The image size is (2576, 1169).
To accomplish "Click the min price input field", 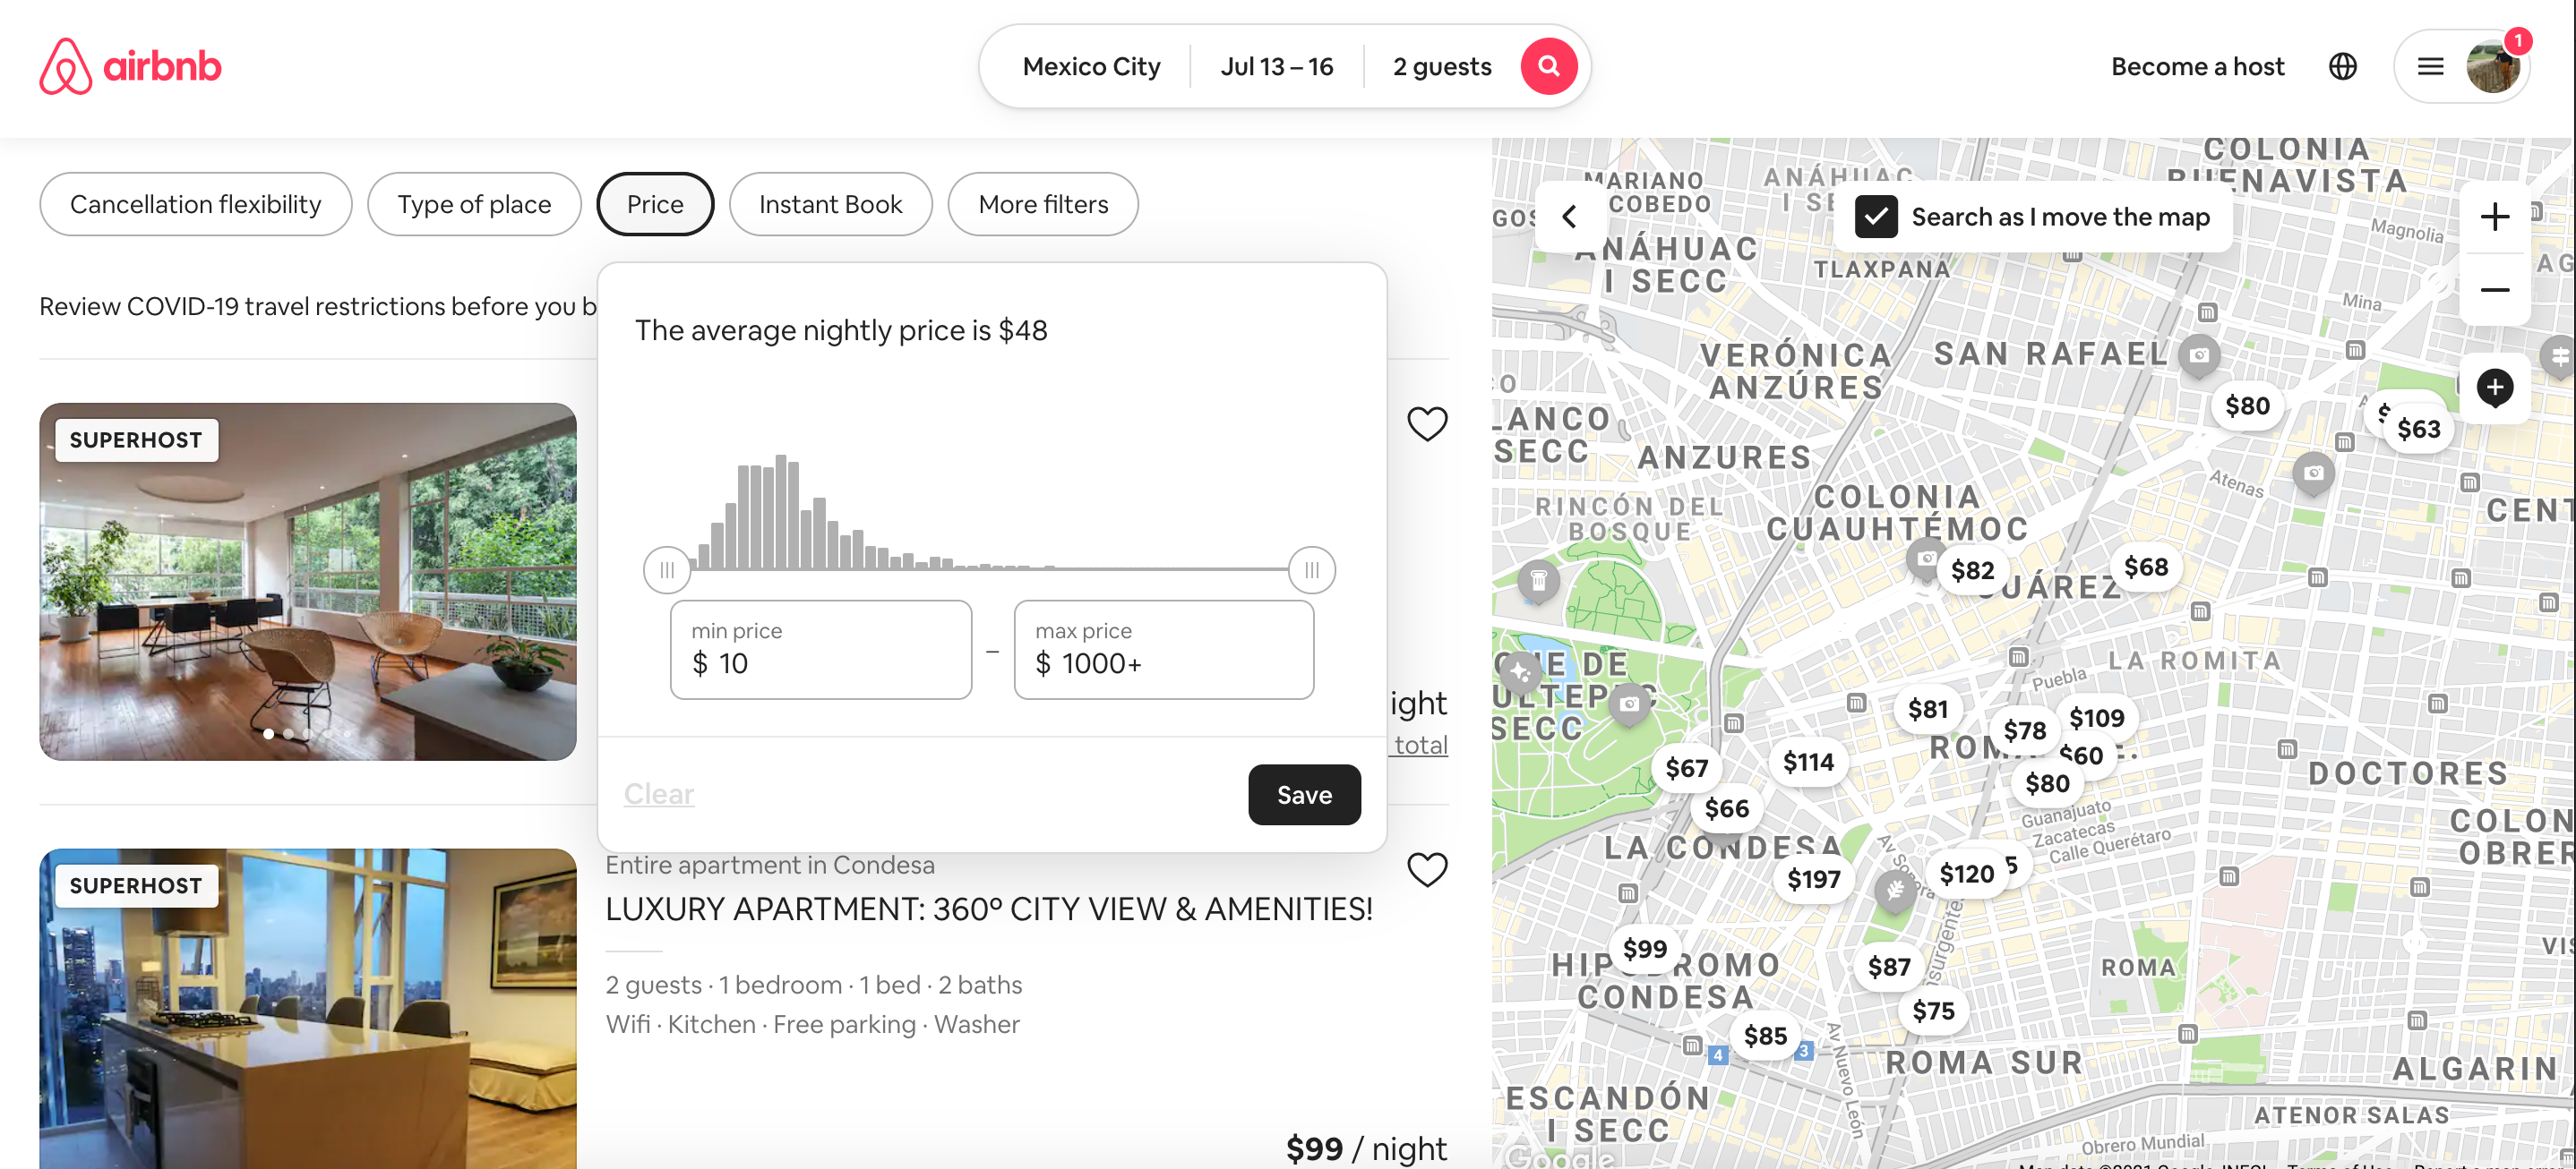I will (820, 651).
